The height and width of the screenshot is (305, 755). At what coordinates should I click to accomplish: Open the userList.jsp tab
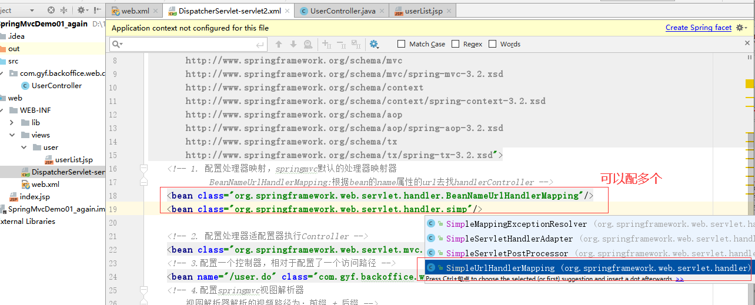423,11
